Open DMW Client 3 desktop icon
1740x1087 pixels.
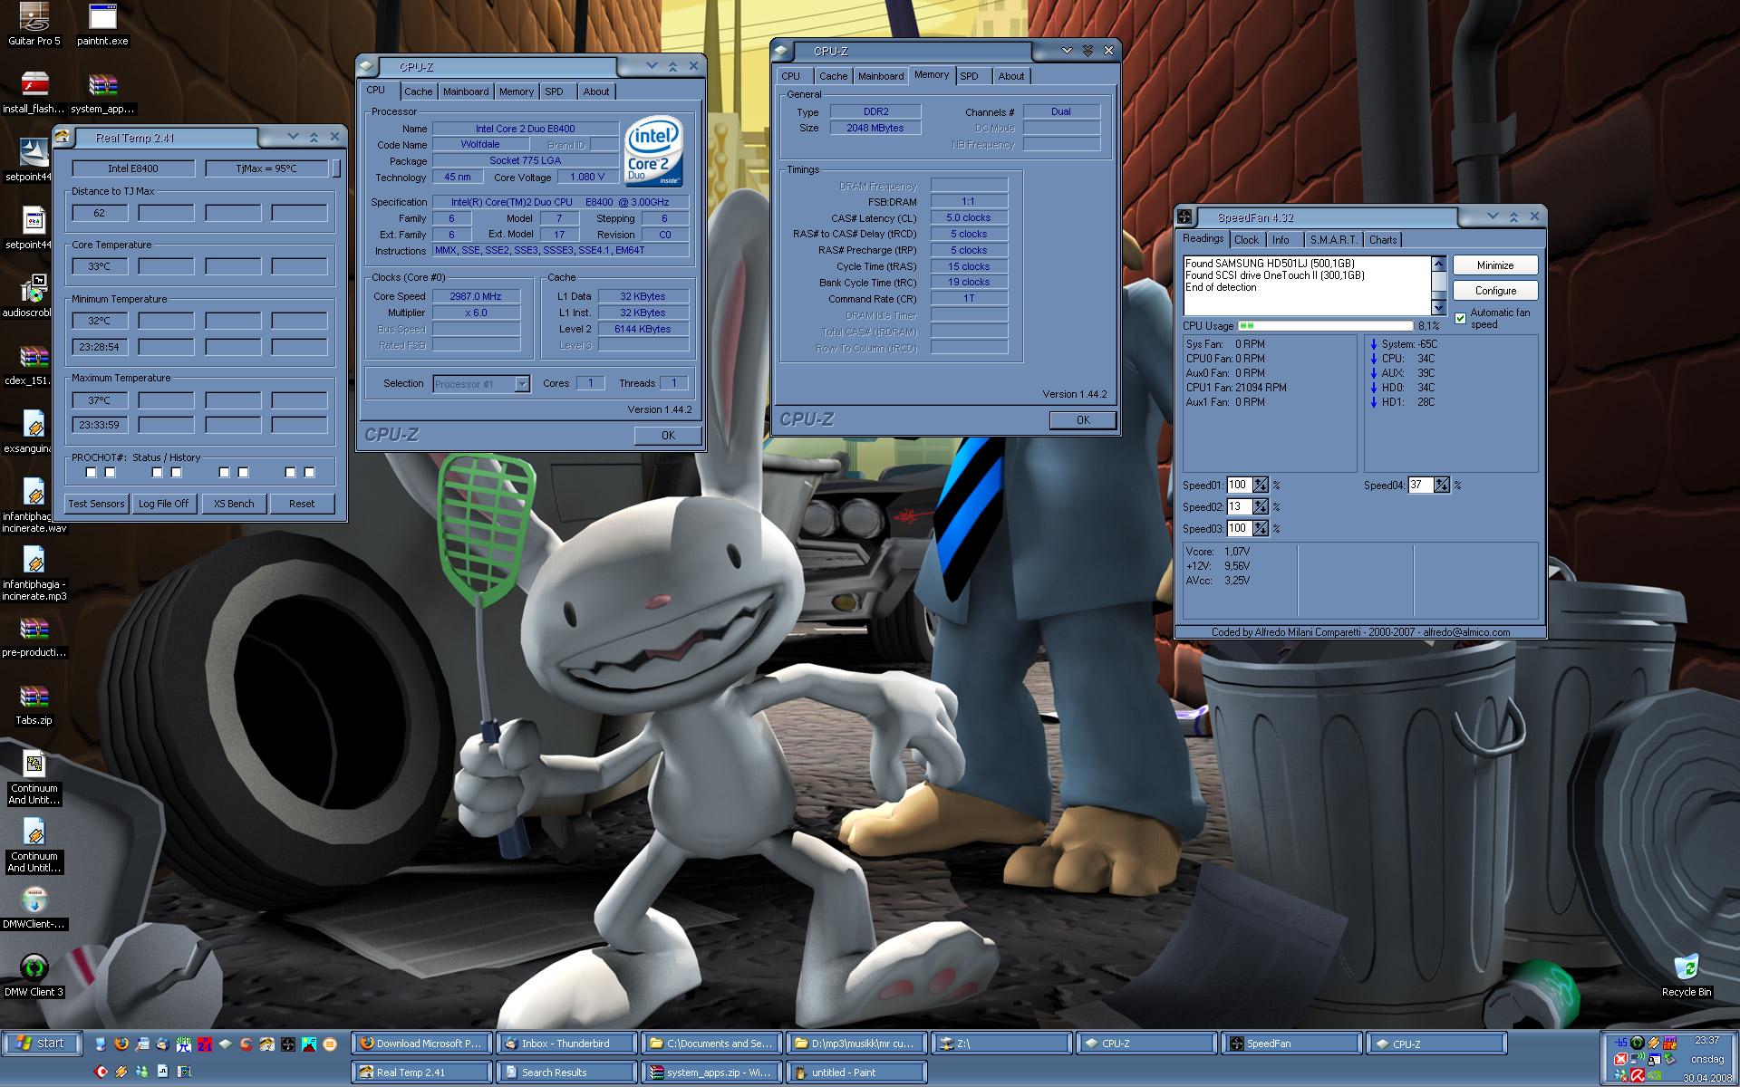coord(34,976)
